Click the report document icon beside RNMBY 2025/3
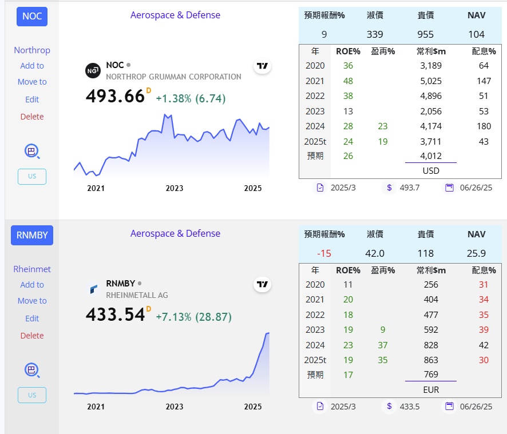 (x=320, y=406)
